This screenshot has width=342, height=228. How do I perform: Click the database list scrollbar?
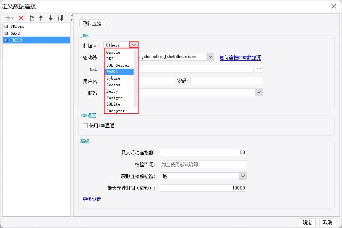coord(136,79)
